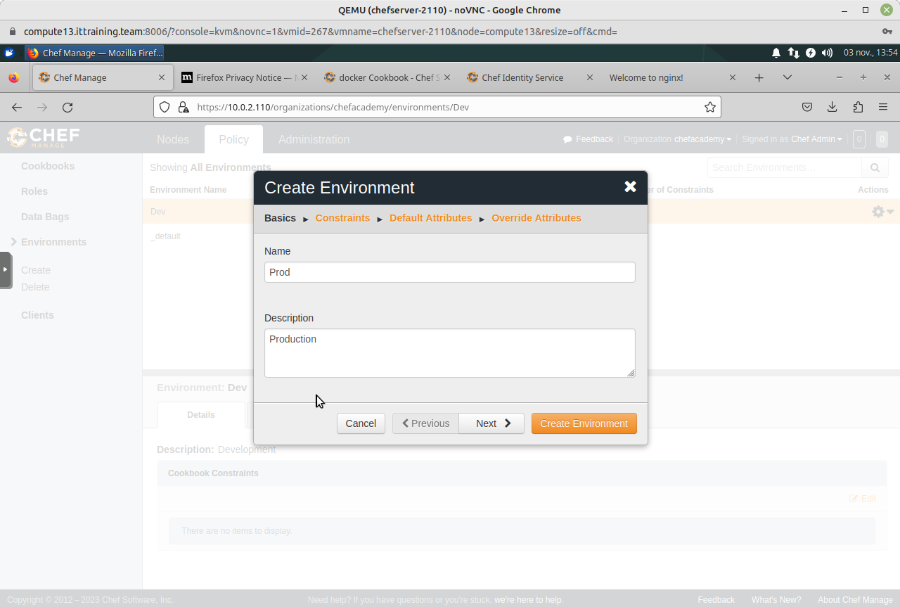The image size is (900, 607).
Task: Click in the Name field
Action: point(450,272)
